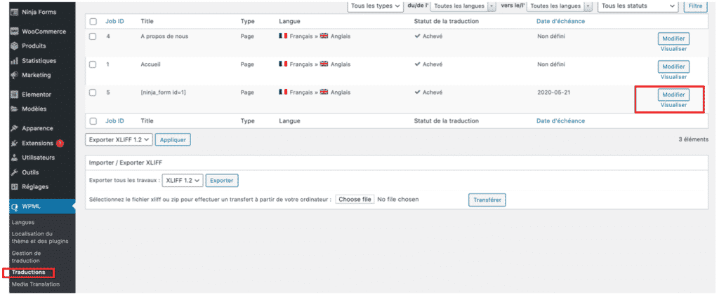Open Elementor using its sidebar icon
This screenshot has height=297, width=719.
tap(14, 95)
